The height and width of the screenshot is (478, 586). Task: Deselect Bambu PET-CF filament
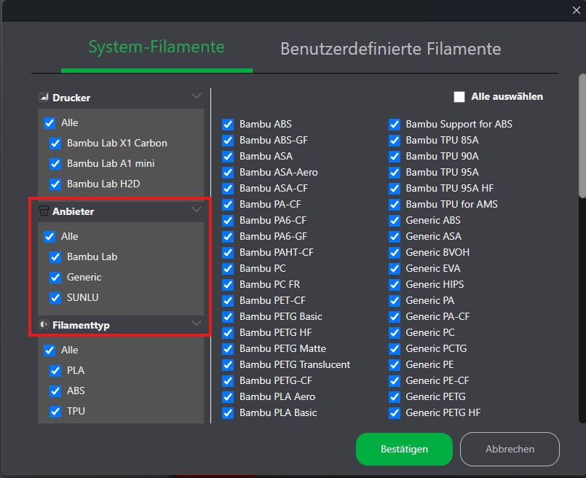pos(228,301)
